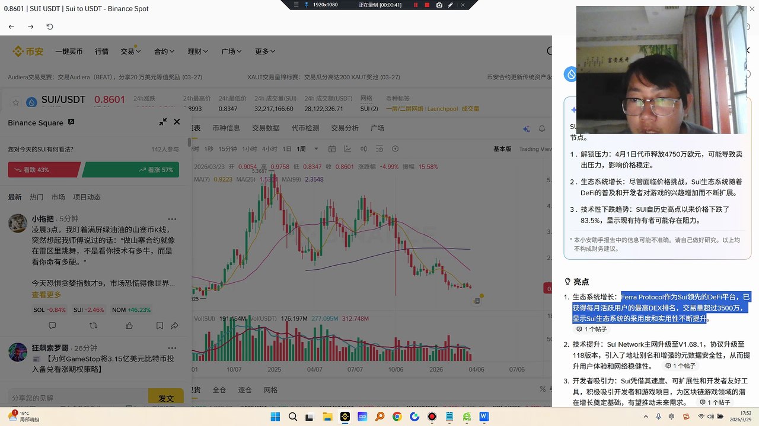
Task: Take a snapshot with the recorder camera icon
Action: 439,5
